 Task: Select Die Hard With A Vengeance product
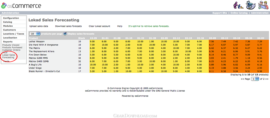coord(43,45)
